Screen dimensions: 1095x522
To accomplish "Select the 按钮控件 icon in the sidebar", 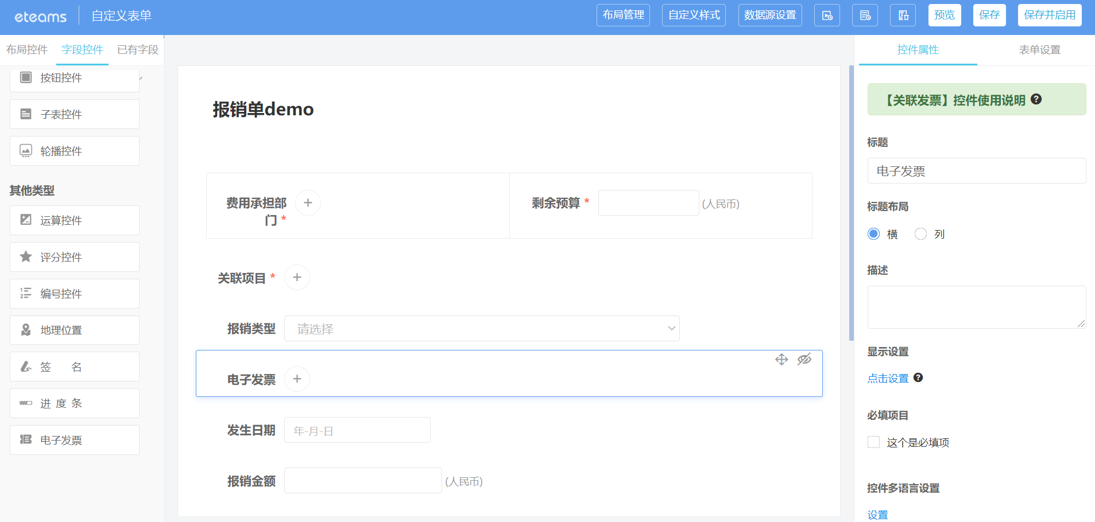I will click(26, 77).
